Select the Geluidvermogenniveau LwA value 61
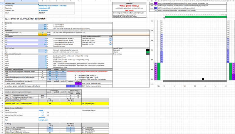Image resolution: width=235 pixels, height=134 pixels. point(42,33)
